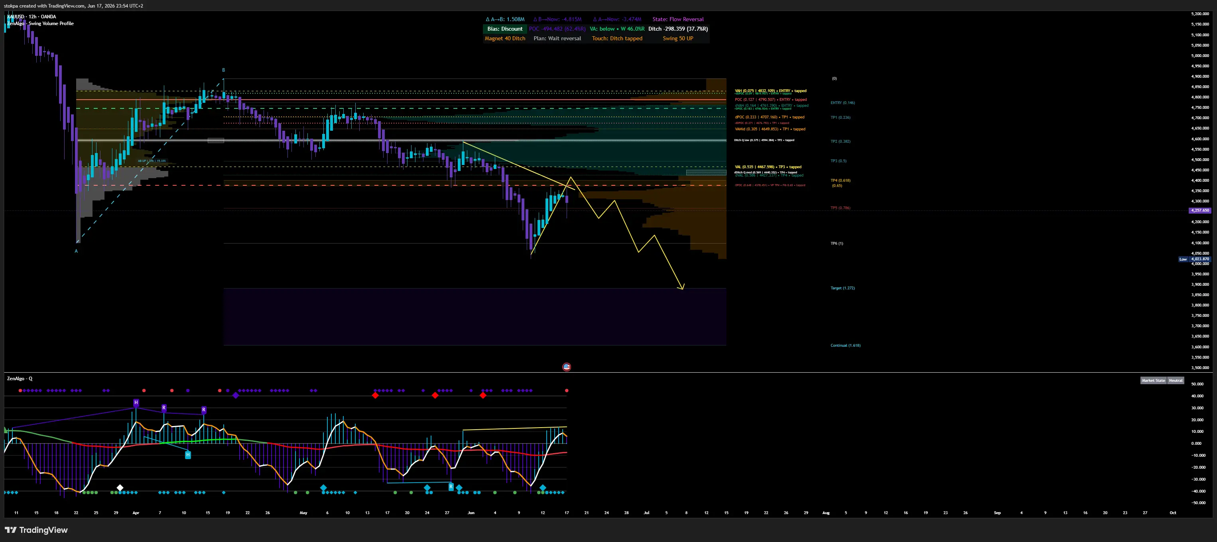
Task: Click the current price tag 4,257.650
Action: click(x=1200, y=210)
